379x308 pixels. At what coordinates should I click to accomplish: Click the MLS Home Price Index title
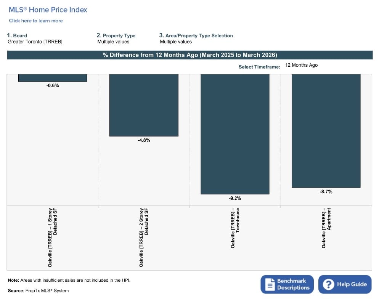tap(48, 10)
